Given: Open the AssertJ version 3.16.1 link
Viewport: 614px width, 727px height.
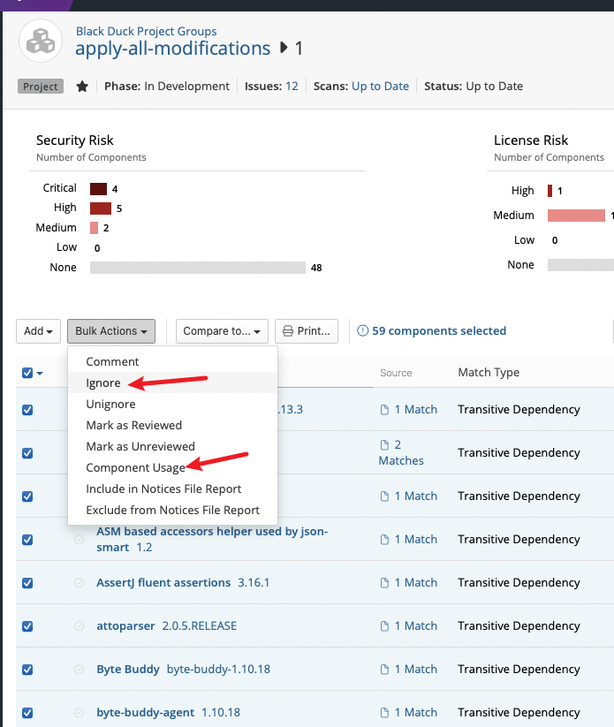Looking at the screenshot, I should click(254, 582).
